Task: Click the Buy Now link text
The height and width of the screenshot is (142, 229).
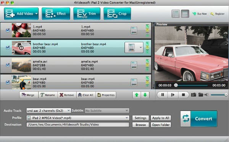Action: tap(202, 14)
